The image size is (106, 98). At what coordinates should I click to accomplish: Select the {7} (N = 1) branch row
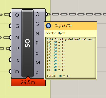pos(56,64)
